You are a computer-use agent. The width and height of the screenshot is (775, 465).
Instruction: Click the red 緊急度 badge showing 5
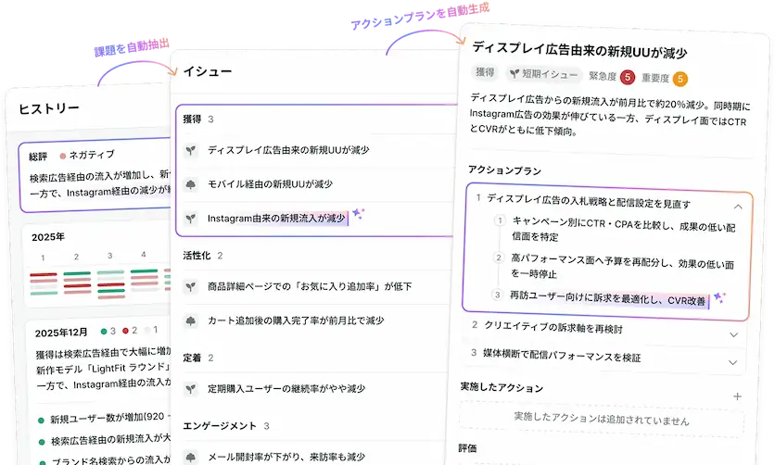[x=628, y=78]
